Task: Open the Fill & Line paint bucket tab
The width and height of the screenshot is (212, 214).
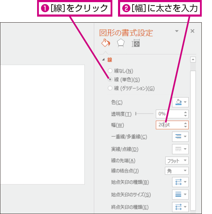Action: coord(106,43)
